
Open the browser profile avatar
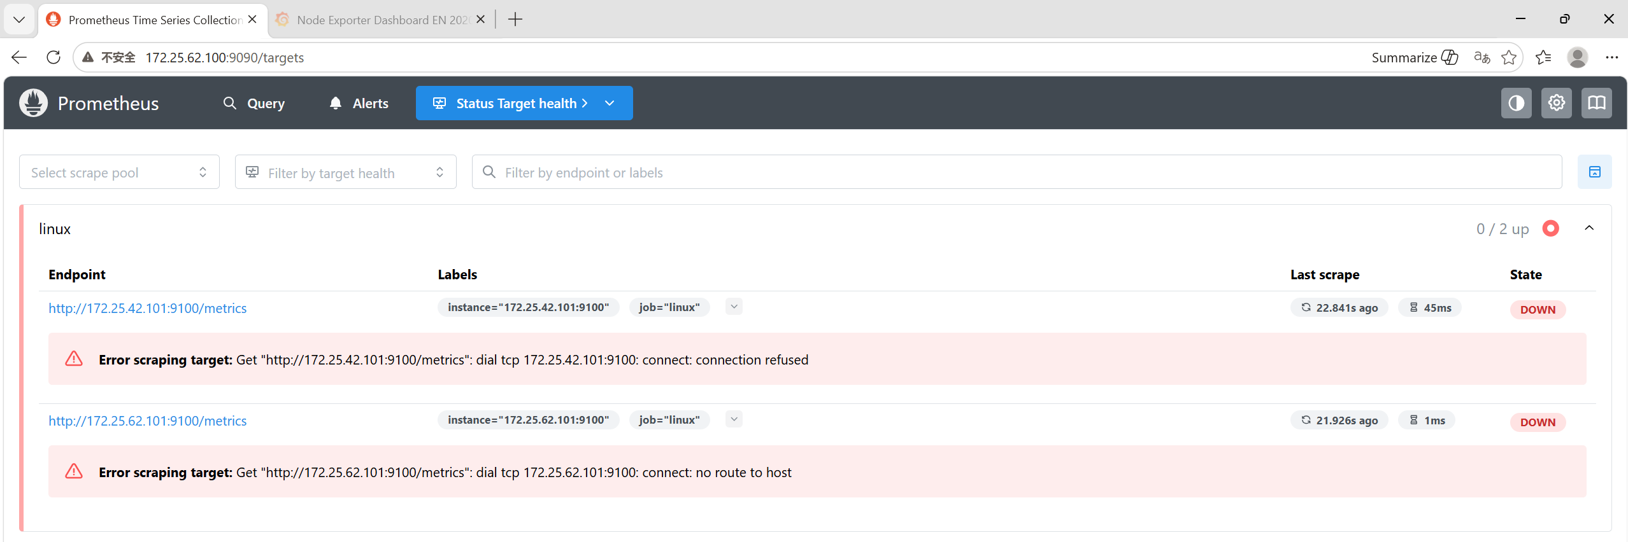pos(1578,57)
